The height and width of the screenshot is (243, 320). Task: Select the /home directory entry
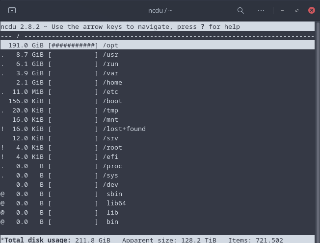pyautogui.click(x=112, y=83)
